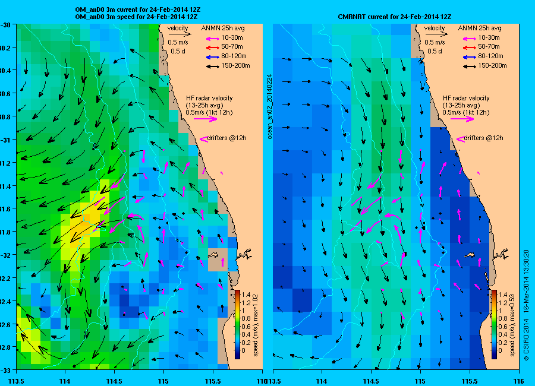Click the velocity scale arrow in right map legend
535x386 pixels.
[436, 34]
